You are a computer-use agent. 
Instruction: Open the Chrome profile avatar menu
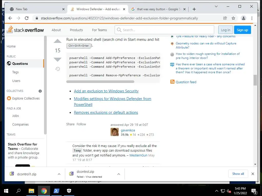click(x=244, y=18)
